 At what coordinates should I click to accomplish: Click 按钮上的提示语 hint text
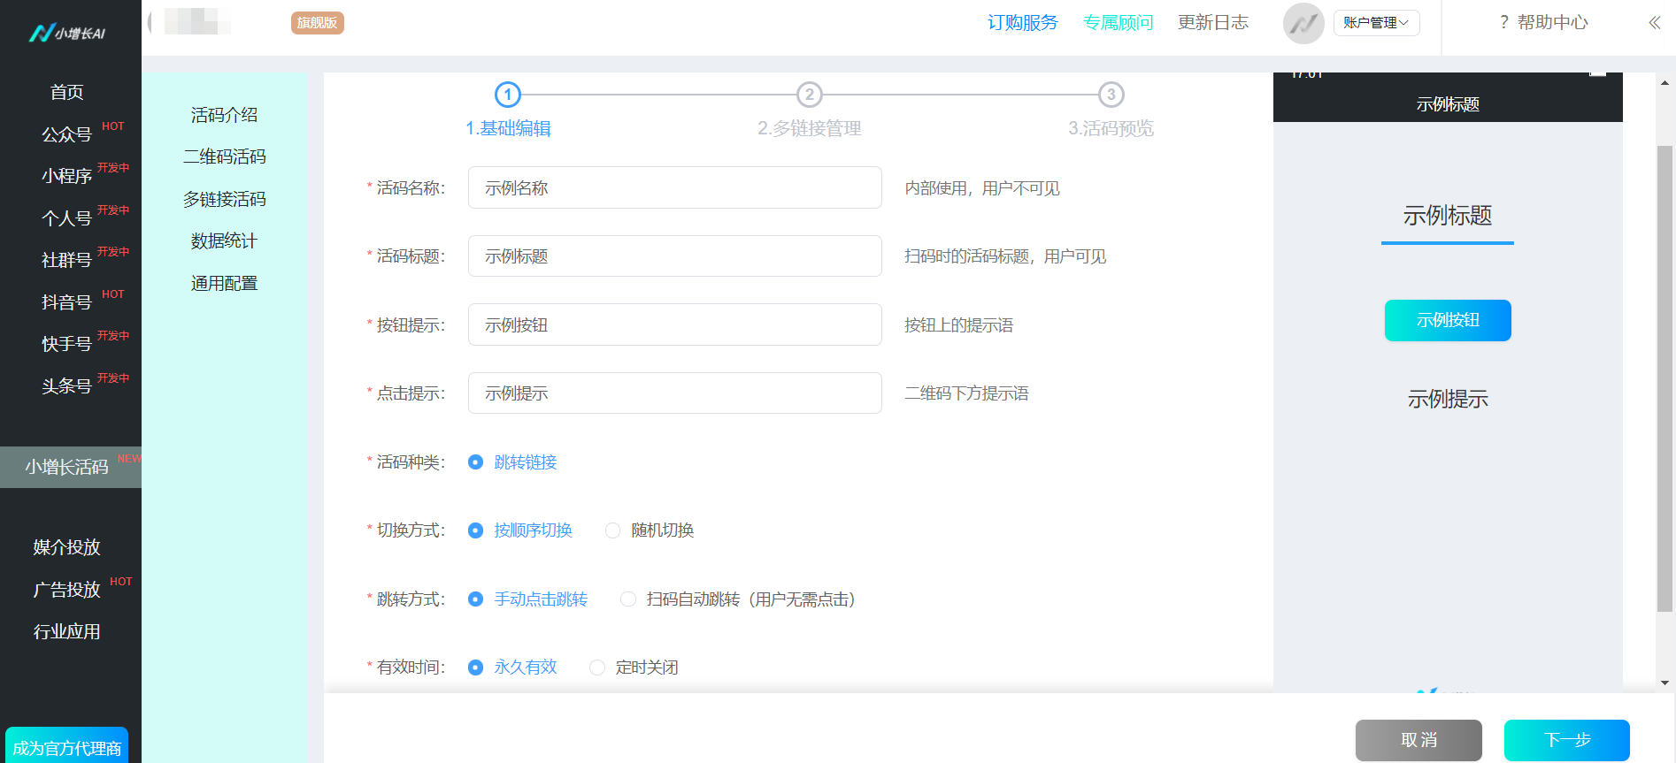pyautogui.click(x=958, y=325)
